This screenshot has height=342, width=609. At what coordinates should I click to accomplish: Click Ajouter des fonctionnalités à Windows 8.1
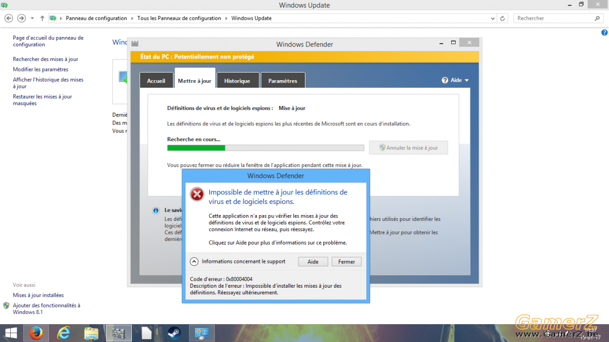[x=47, y=309]
